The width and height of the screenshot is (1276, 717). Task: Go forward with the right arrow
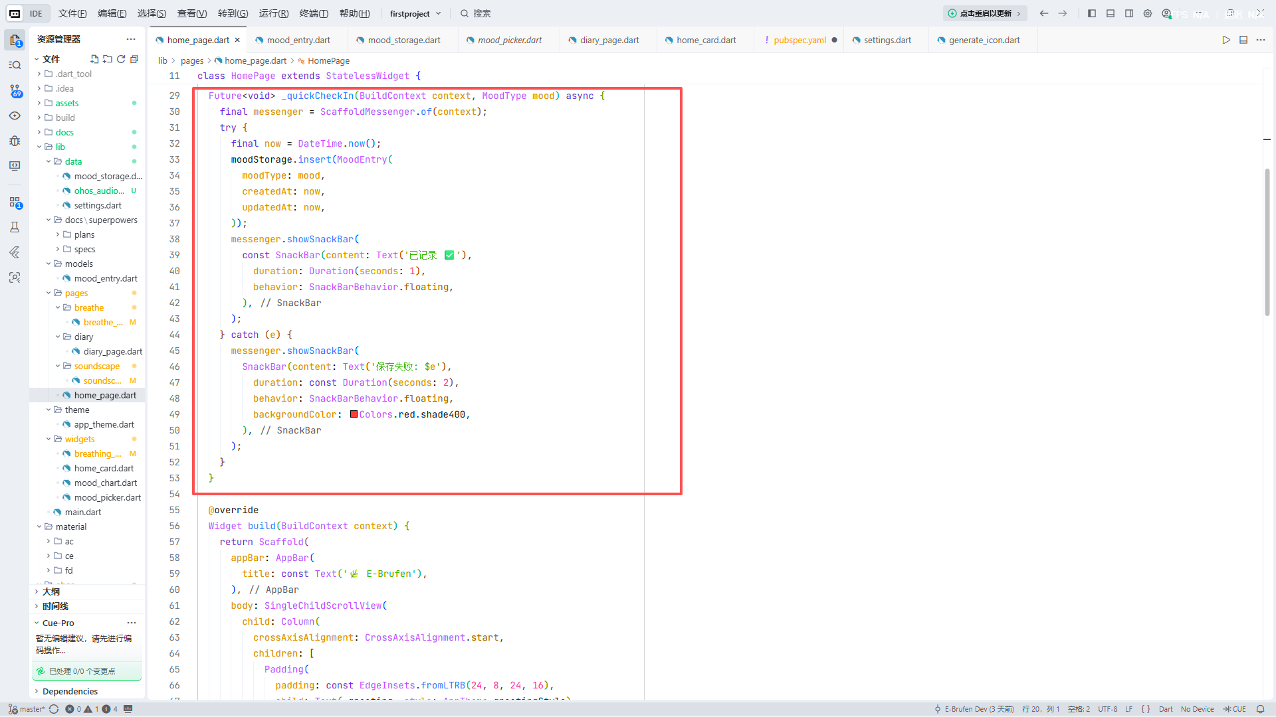pos(1063,13)
